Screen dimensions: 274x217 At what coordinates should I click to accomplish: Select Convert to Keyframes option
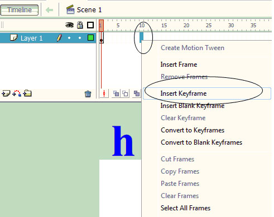pos(193,130)
